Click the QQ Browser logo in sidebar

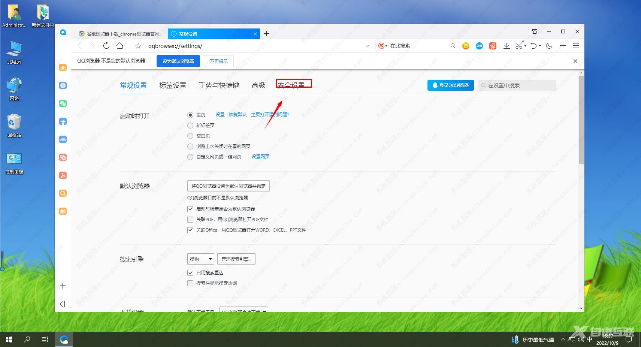pyautogui.click(x=63, y=33)
